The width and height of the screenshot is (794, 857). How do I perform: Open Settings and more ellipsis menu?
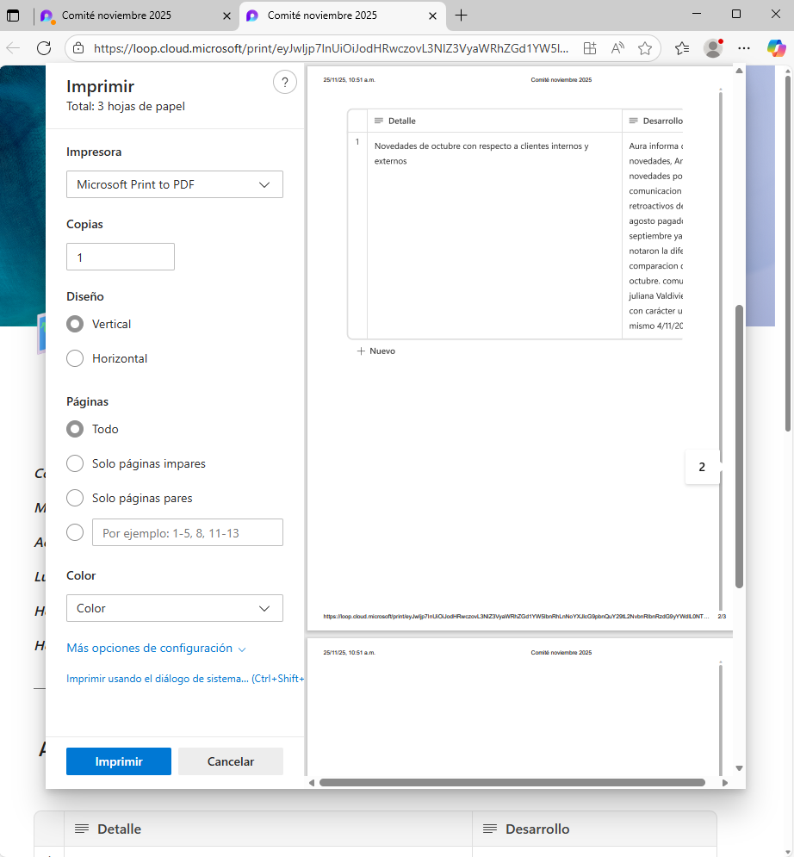pos(744,48)
